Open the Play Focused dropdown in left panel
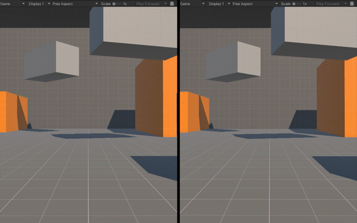Image resolution: width=357 pixels, height=223 pixels. [152, 3]
